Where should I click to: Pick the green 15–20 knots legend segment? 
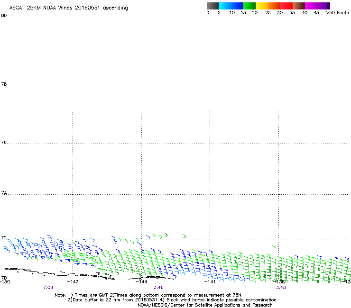pyautogui.click(x=249, y=6)
